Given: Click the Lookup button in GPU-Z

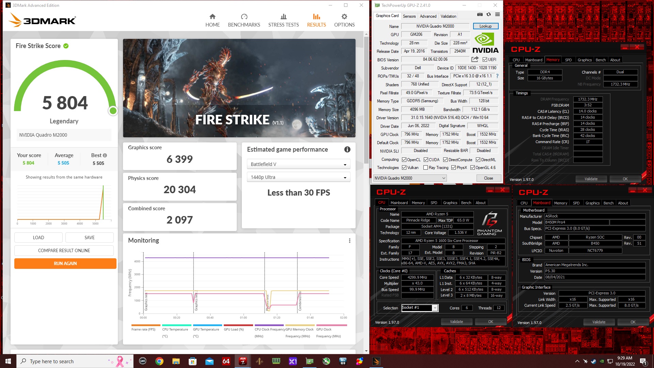Looking at the screenshot, I should [x=485, y=26].
